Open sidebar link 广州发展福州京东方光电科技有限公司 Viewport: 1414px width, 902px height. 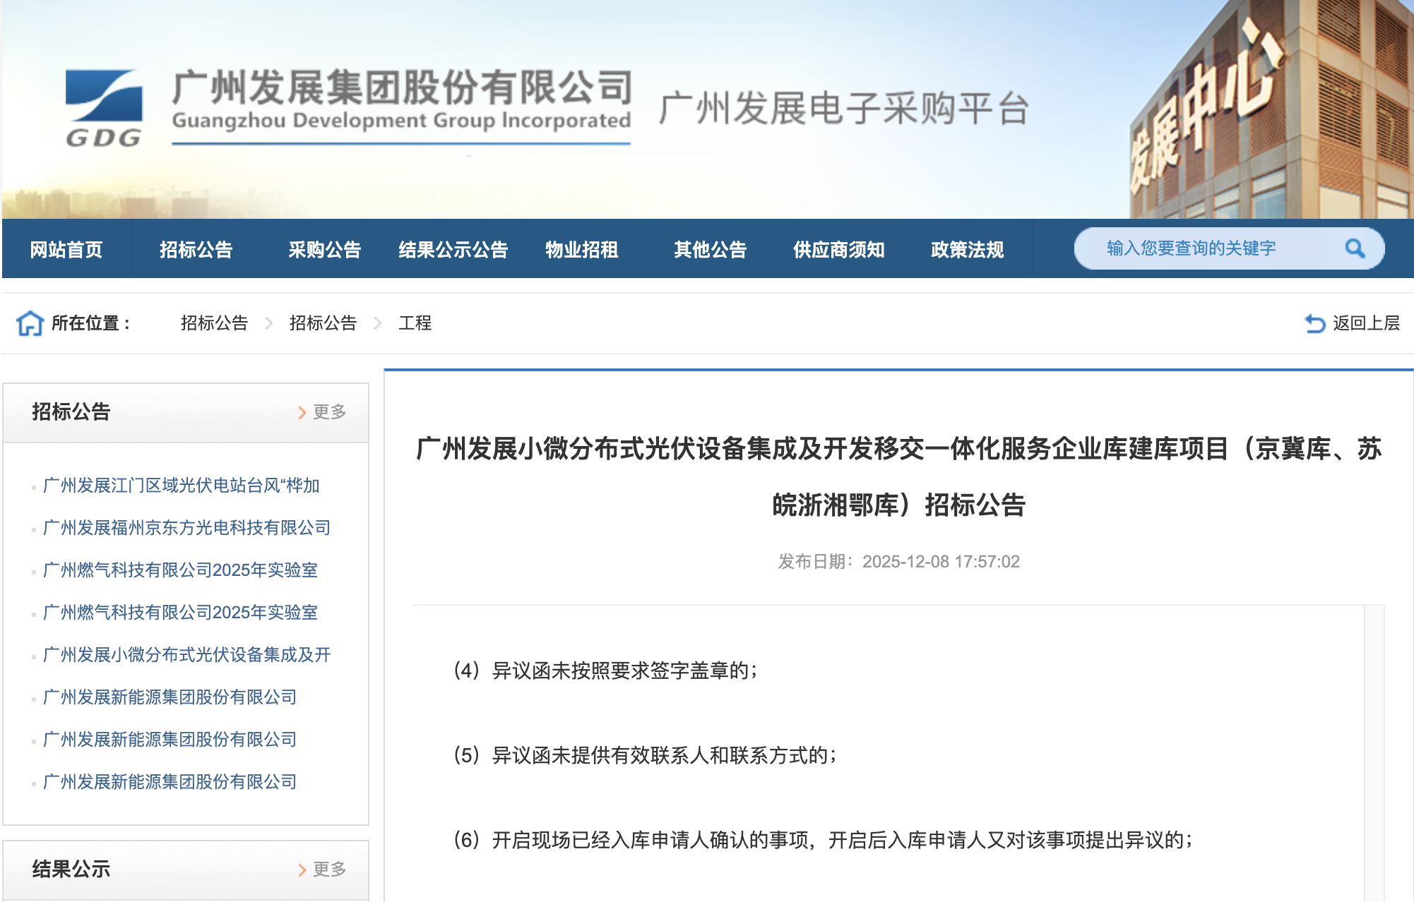click(187, 528)
